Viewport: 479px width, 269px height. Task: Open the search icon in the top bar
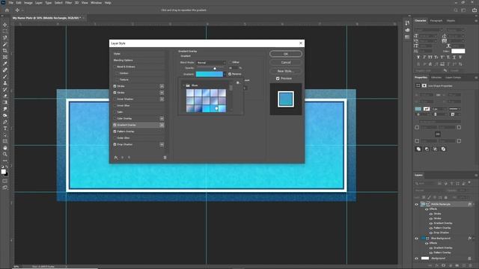(456, 10)
